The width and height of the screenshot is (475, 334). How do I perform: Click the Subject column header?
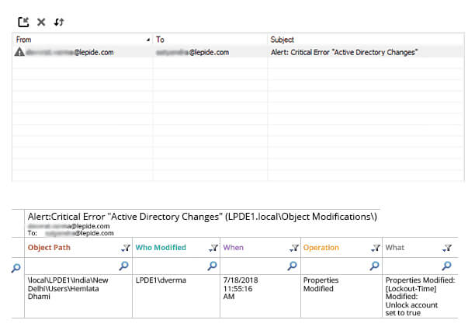point(366,40)
